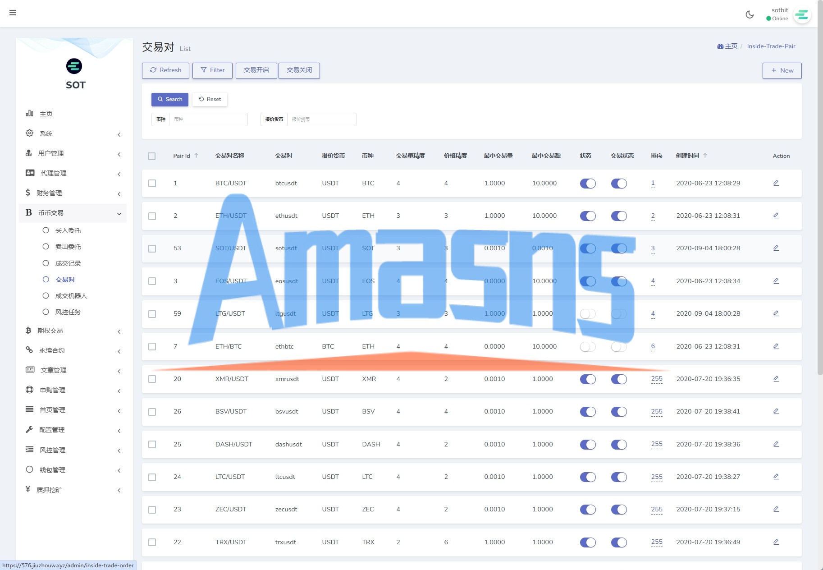Viewport: 823px width, 570px height.
Task: Click the 配置管理 wrench icon
Action: tap(29, 429)
